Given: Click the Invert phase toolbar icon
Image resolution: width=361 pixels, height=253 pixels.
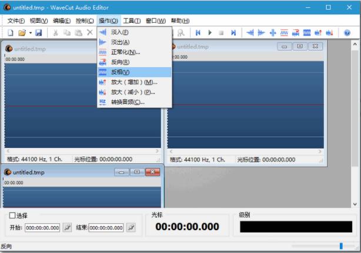Looking at the screenshot, I should (307, 33).
